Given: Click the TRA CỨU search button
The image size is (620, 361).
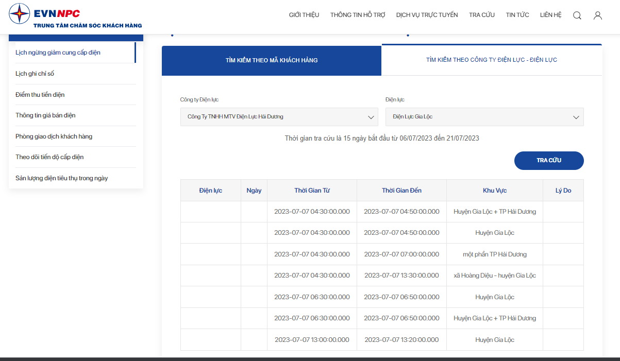Looking at the screenshot, I should tap(549, 161).
